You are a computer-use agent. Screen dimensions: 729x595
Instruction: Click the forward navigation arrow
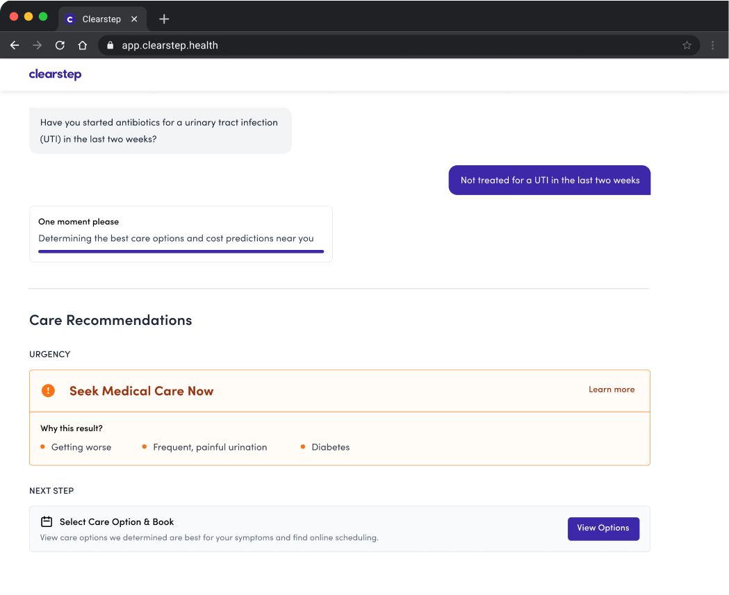coord(37,44)
